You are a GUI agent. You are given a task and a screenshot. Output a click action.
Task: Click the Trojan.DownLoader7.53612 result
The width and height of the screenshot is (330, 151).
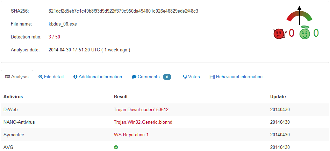click(141, 109)
